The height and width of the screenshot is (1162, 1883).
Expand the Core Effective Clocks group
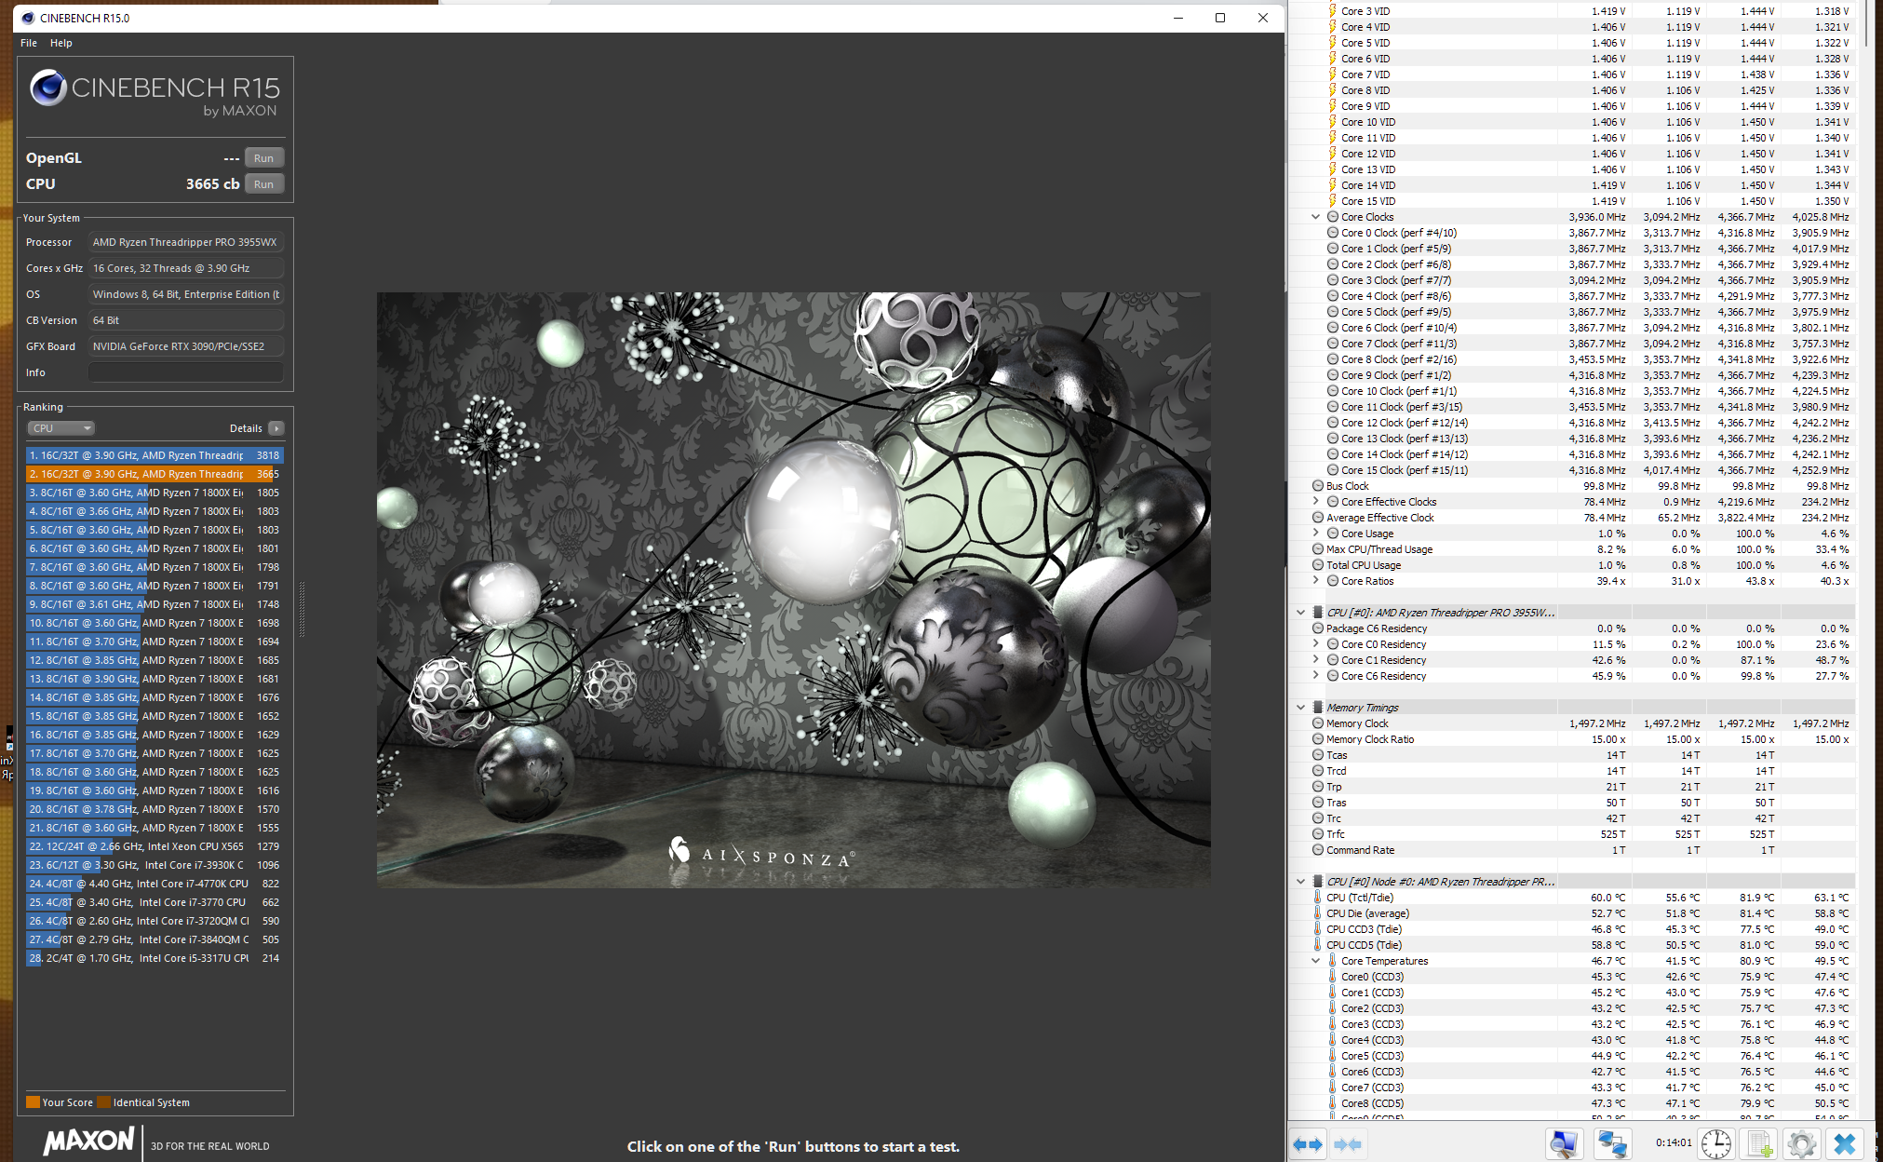[x=1315, y=502]
